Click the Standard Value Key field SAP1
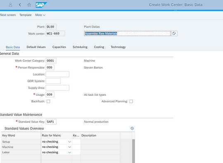223x163 pixels. [51, 122]
